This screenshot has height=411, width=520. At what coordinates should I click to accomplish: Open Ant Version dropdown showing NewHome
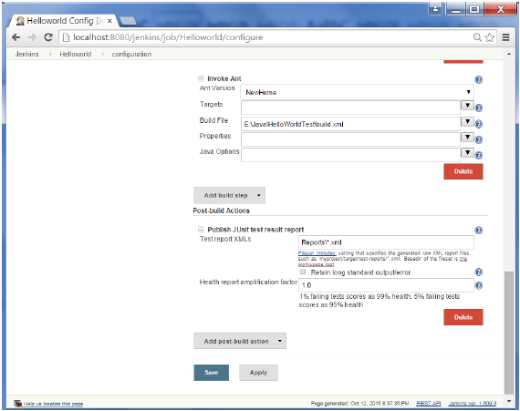[357, 92]
